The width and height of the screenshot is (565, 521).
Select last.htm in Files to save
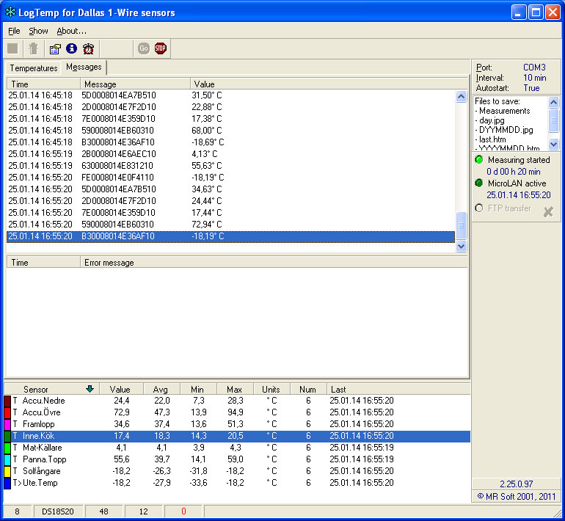click(x=492, y=139)
